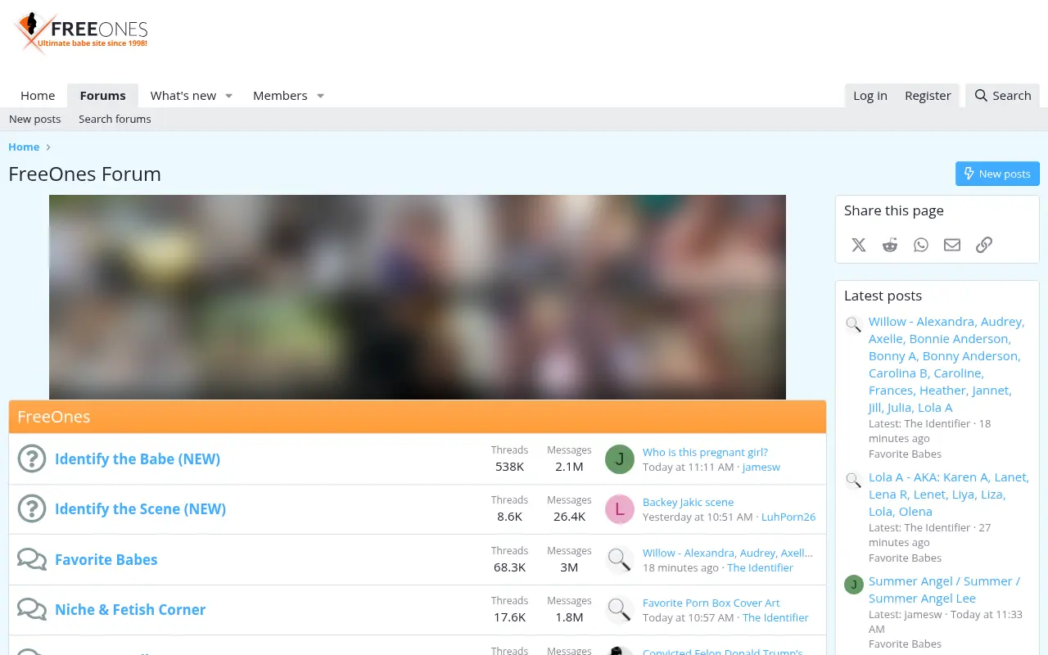Expand the What's new dropdown arrow
The height and width of the screenshot is (655, 1048).
pyautogui.click(x=229, y=96)
